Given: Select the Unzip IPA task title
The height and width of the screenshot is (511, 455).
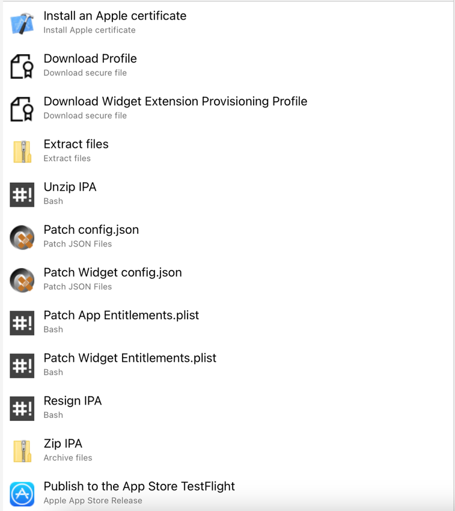Looking at the screenshot, I should pos(70,187).
